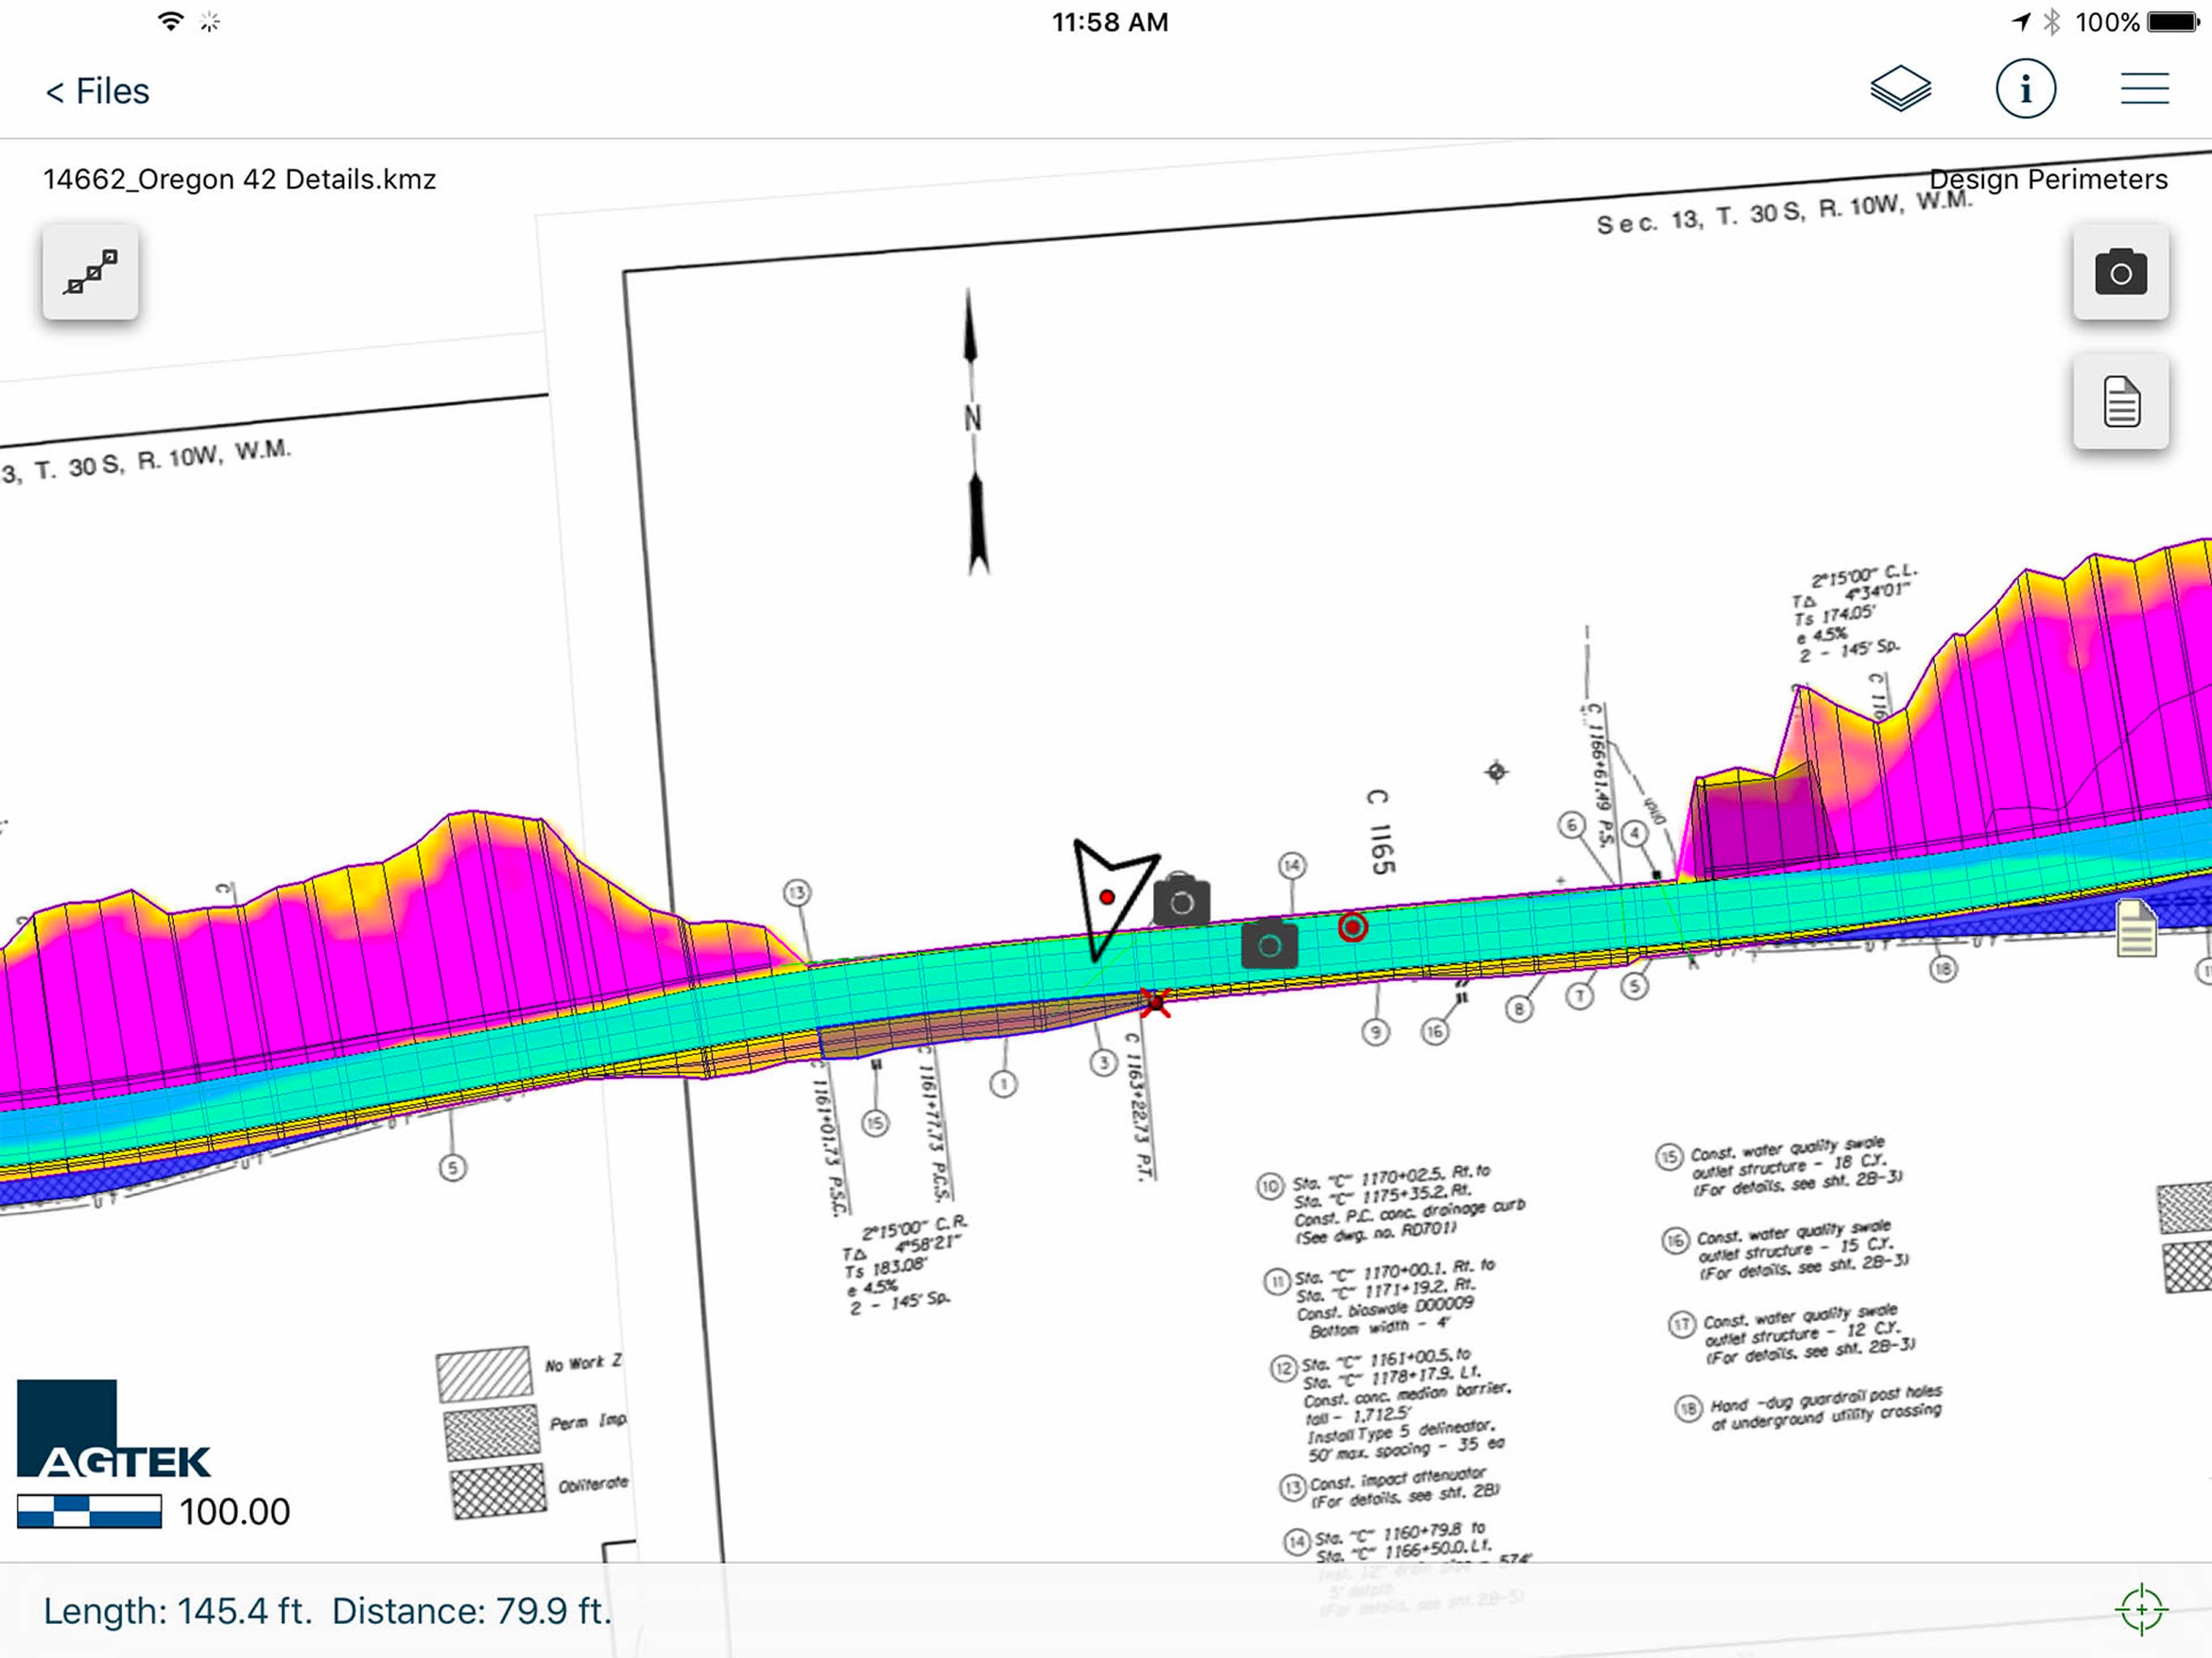Tap the info circle icon

[2025, 89]
